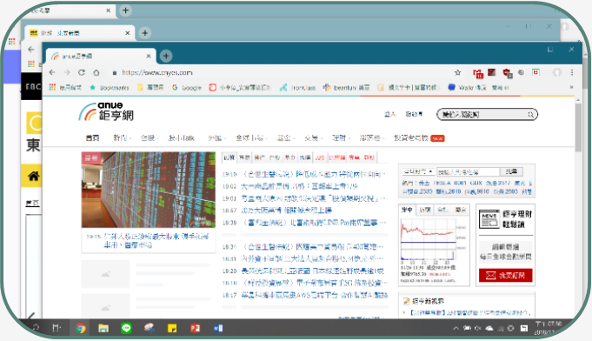Open a new tab in the anue window
The image size is (592, 341).
(166, 56)
